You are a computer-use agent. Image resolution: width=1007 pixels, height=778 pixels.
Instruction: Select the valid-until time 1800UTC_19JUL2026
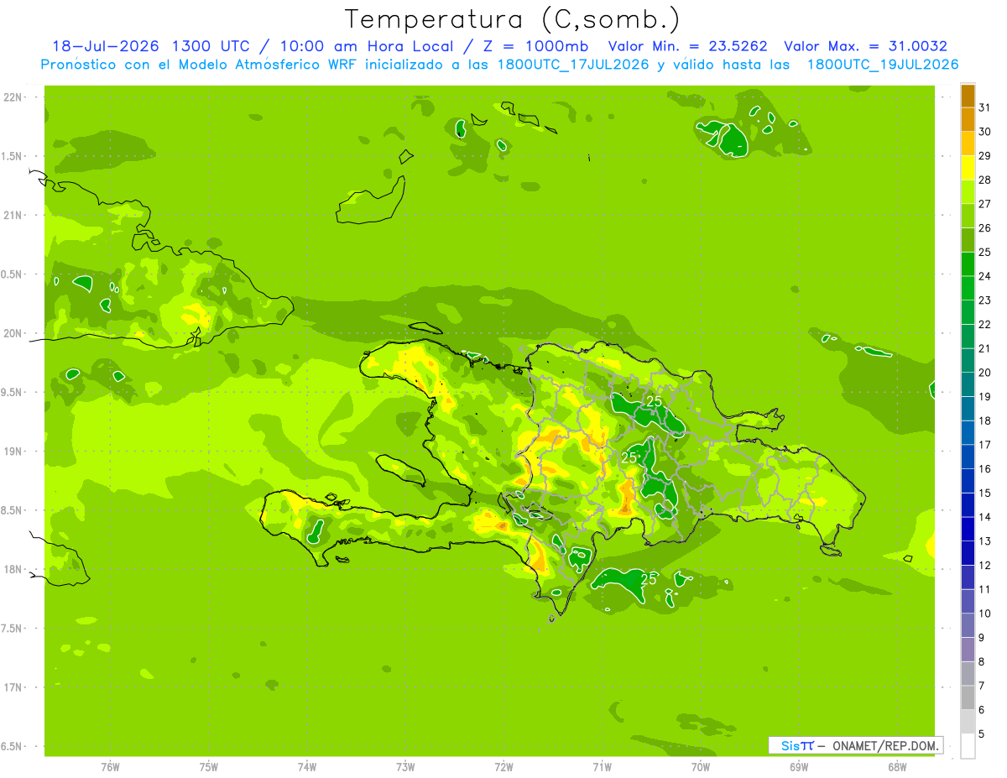[x=883, y=65]
